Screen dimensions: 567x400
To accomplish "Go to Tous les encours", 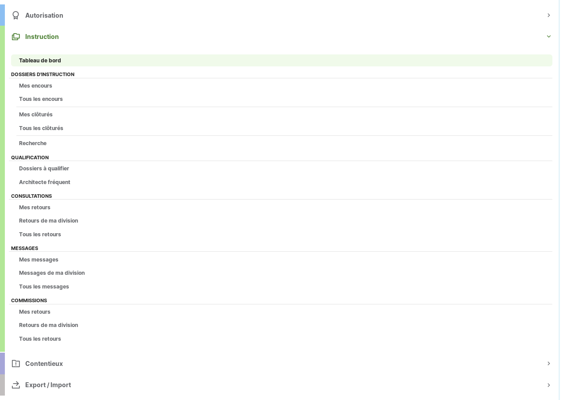I will click(x=41, y=99).
